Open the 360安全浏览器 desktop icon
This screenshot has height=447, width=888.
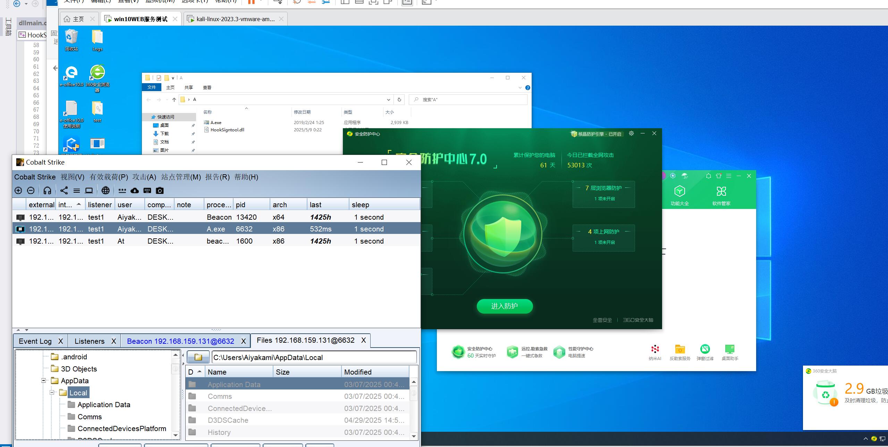tap(98, 78)
